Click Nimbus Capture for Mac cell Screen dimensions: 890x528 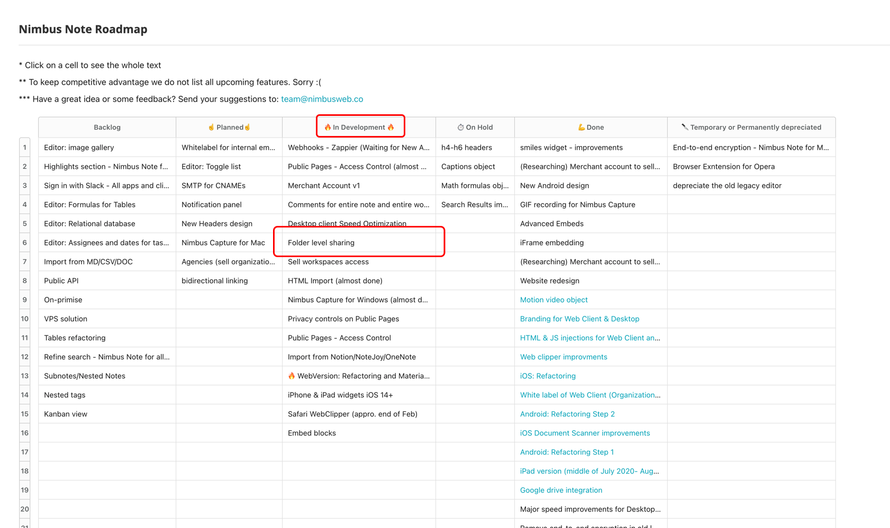[229, 243]
